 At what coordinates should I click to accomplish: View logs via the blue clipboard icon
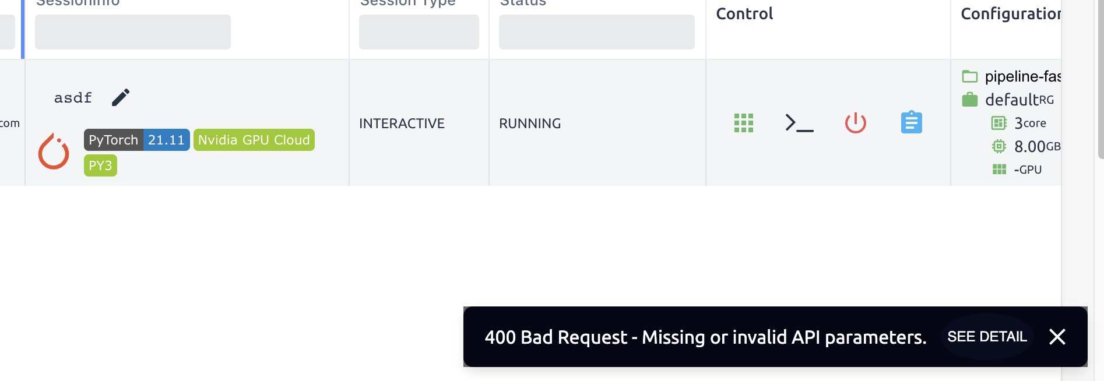click(x=911, y=122)
